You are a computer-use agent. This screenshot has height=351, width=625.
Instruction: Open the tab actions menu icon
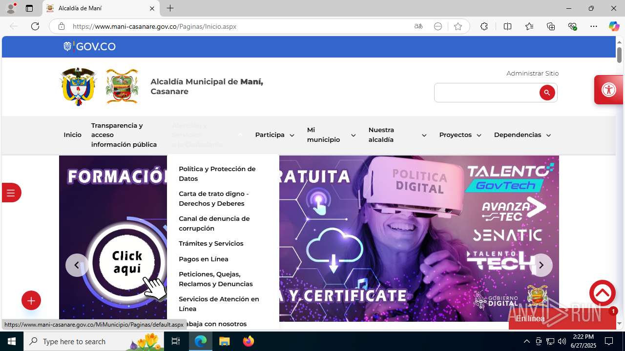[29, 8]
